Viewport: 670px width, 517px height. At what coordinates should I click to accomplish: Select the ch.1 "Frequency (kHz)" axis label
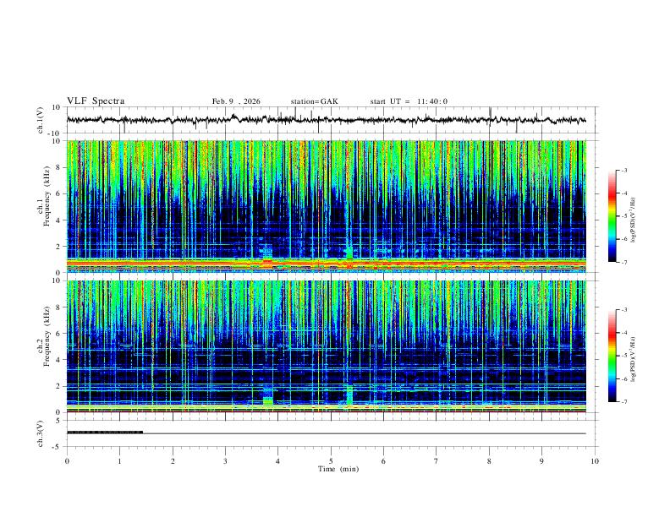(47, 196)
